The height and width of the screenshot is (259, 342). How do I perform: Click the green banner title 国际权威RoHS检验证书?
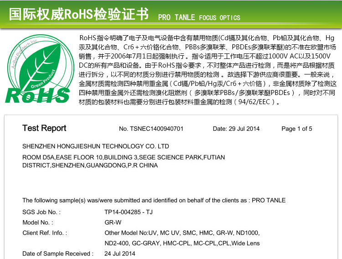pos(79,14)
